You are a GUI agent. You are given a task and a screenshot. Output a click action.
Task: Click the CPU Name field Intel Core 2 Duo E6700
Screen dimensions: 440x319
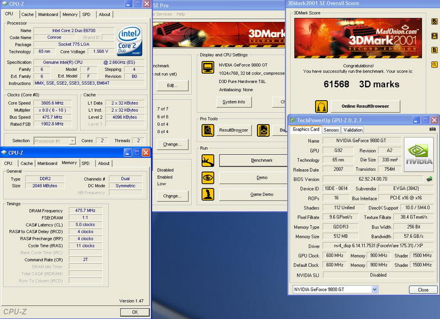click(x=74, y=31)
